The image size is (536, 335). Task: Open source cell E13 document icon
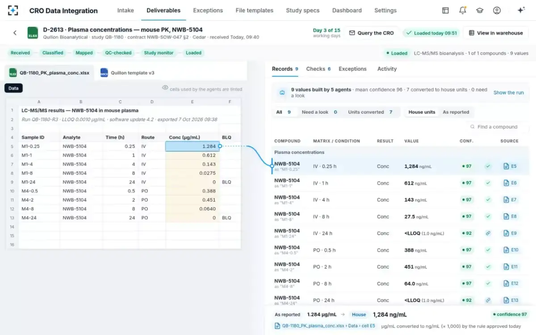click(506, 300)
